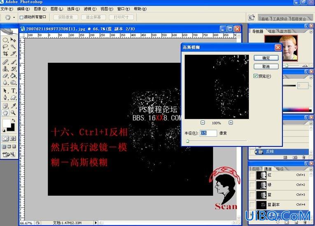Click Jump to ImageReady button
This screenshot has height=226, width=315.
coord(9,155)
